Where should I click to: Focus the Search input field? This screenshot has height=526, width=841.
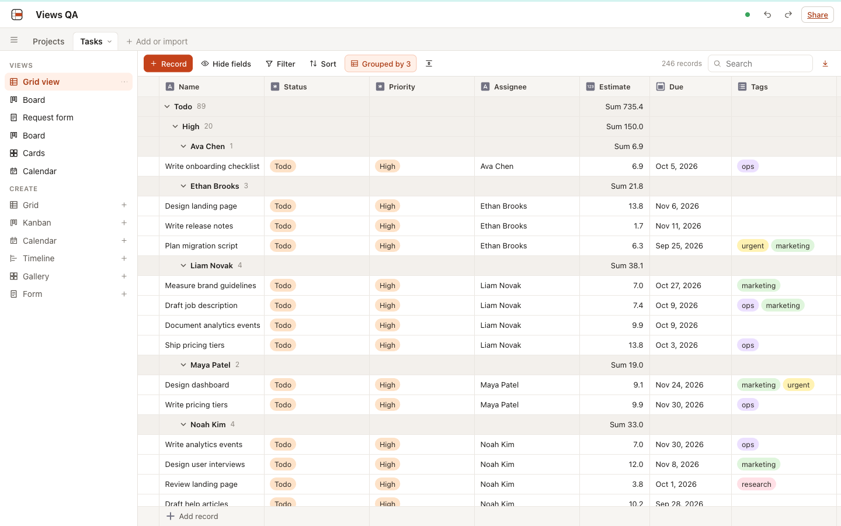click(x=760, y=64)
